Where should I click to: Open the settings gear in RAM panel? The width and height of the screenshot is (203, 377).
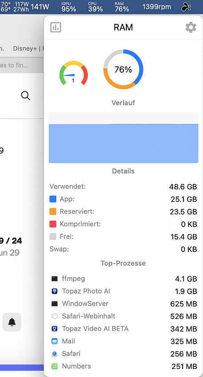tap(191, 27)
